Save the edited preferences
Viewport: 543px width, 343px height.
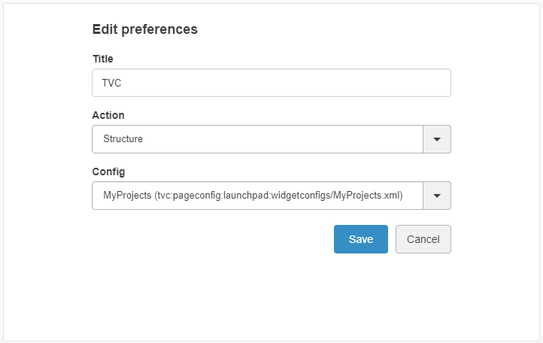click(361, 239)
